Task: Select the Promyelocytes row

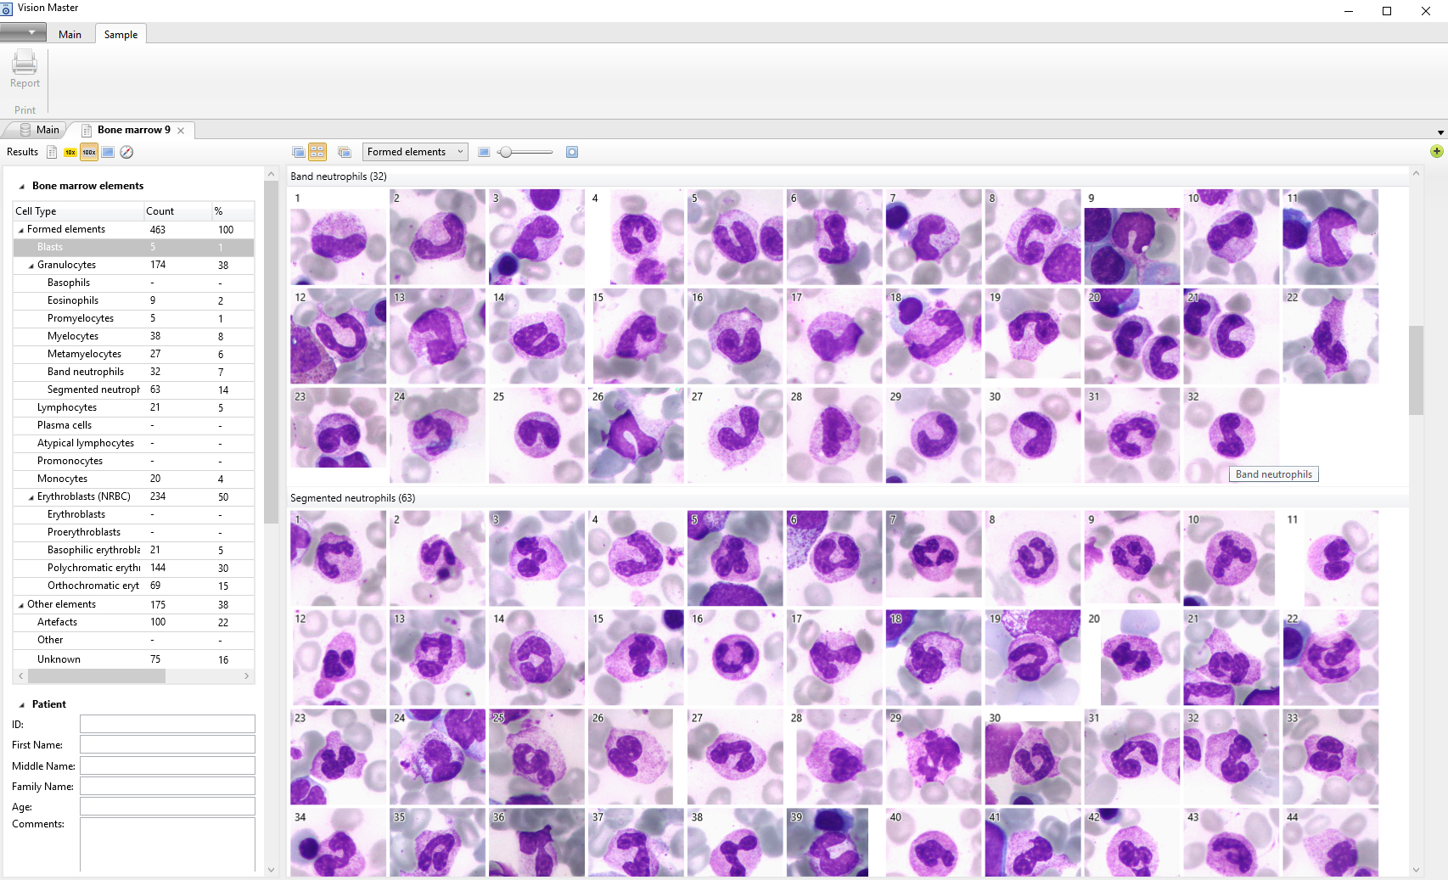Action: point(133,318)
